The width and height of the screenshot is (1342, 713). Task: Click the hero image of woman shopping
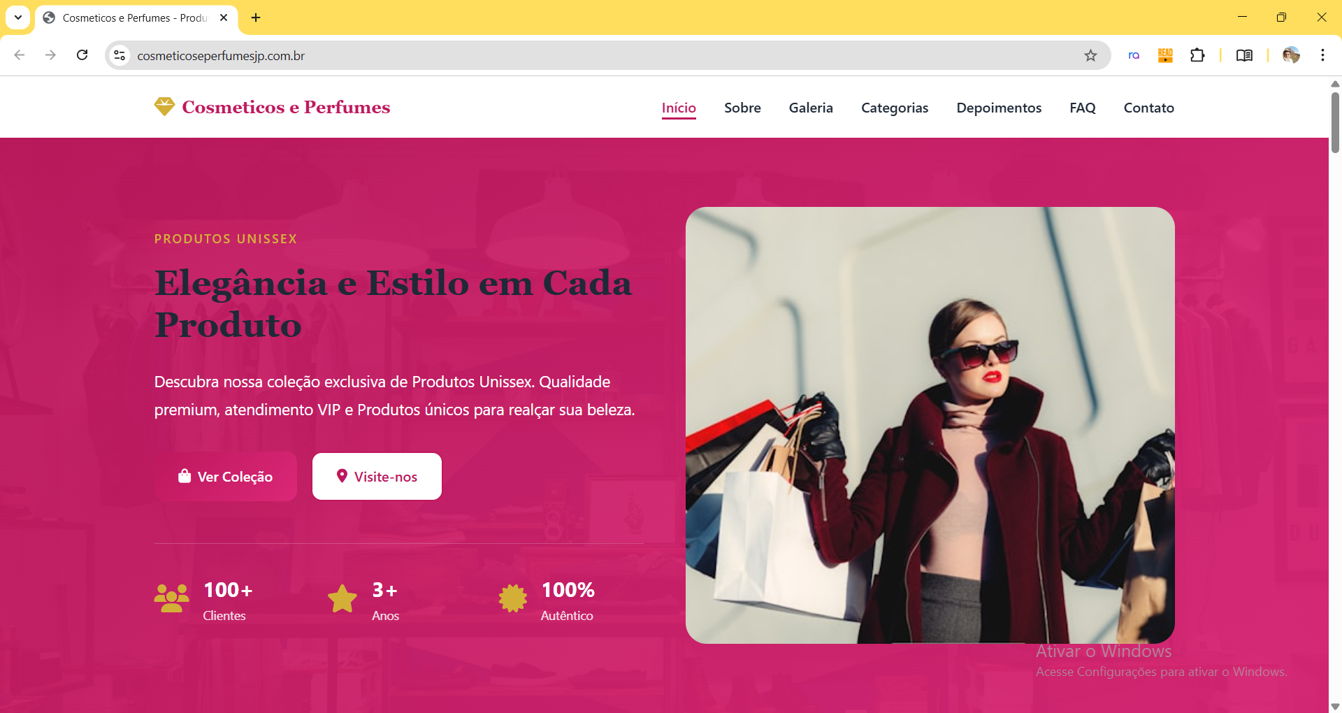point(930,425)
